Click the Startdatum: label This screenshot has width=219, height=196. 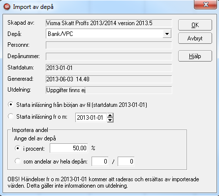(21, 67)
